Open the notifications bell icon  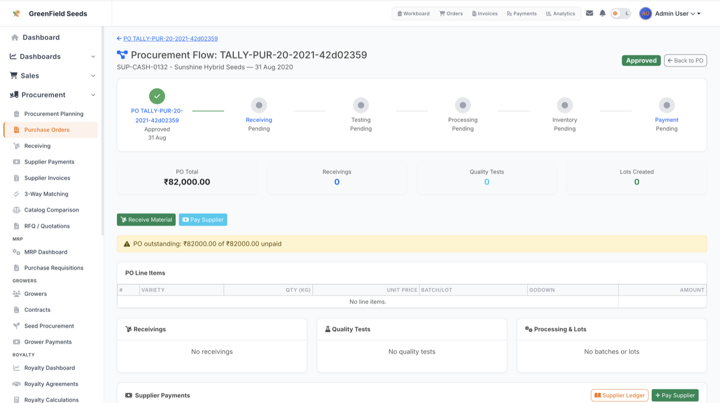(x=602, y=13)
